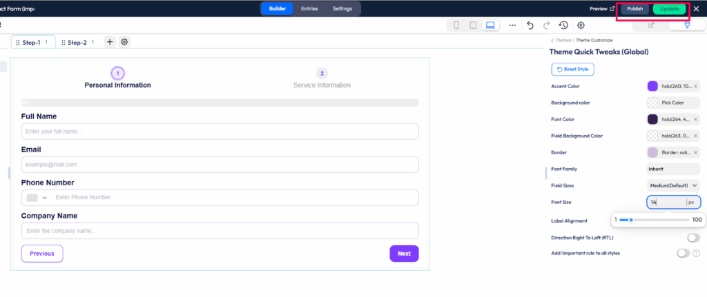Viewport: 707px width, 297px height.
Task: Click into the Full Name input field
Action: tap(220, 132)
